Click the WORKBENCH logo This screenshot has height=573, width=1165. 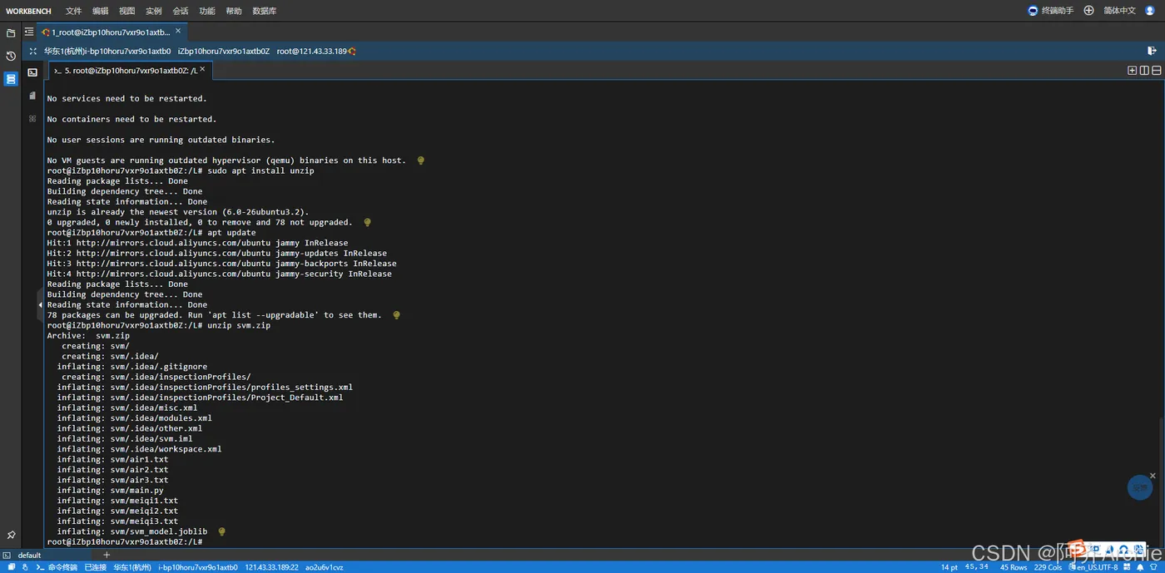tap(28, 11)
